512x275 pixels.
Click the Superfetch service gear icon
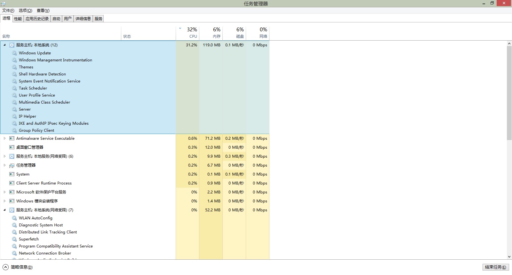(x=14, y=239)
